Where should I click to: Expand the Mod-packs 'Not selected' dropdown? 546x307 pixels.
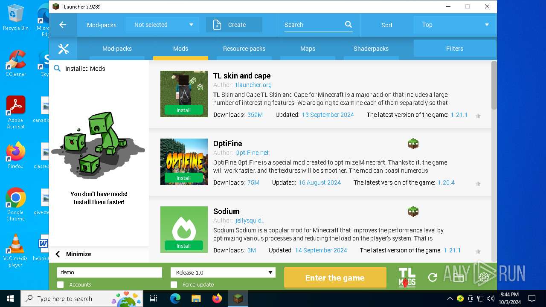coord(163,25)
